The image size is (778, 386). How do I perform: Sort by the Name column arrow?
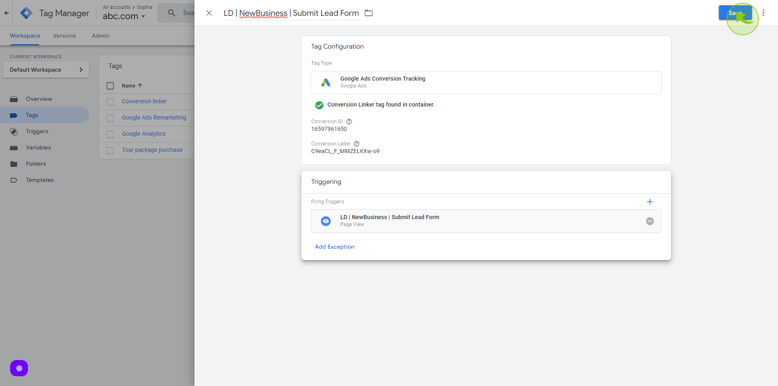pyautogui.click(x=140, y=85)
